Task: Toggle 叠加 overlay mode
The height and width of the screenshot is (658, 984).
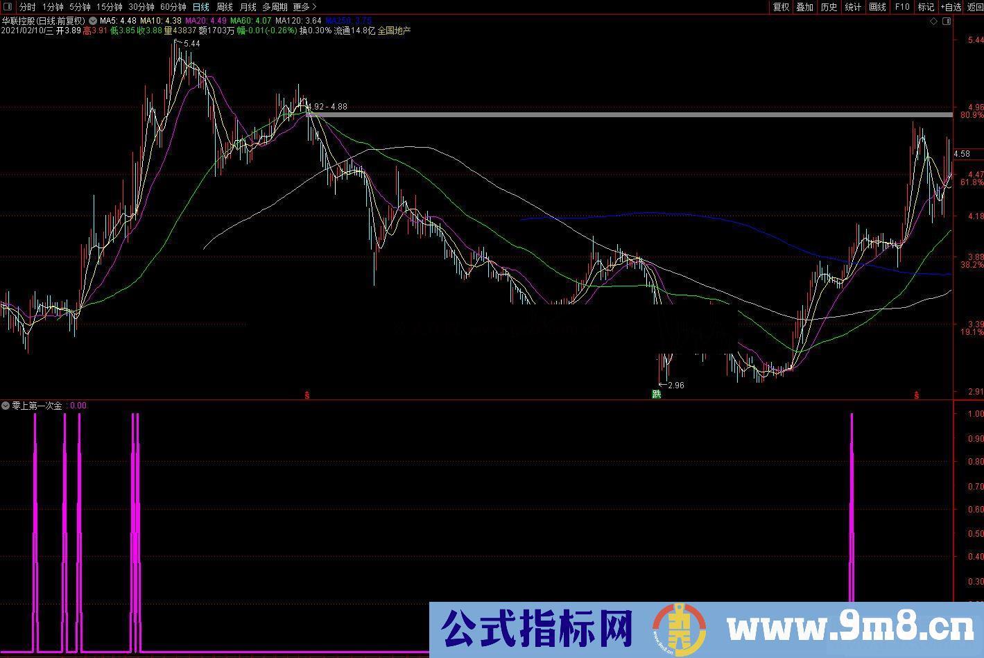Action: (x=804, y=6)
